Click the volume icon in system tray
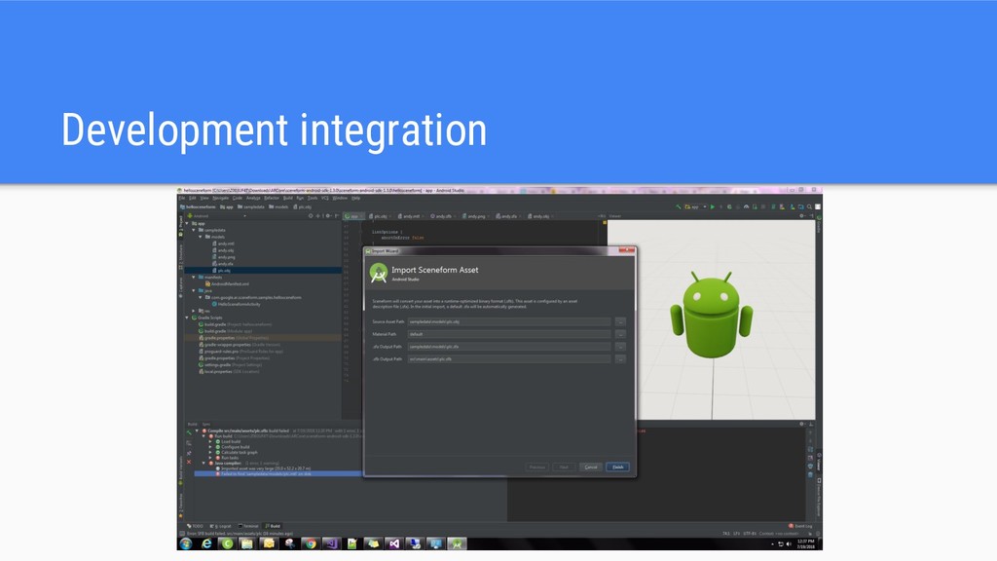Viewport: 997px width, 561px height. click(x=789, y=543)
